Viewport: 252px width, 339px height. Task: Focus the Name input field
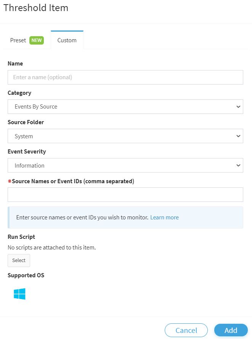click(x=125, y=77)
